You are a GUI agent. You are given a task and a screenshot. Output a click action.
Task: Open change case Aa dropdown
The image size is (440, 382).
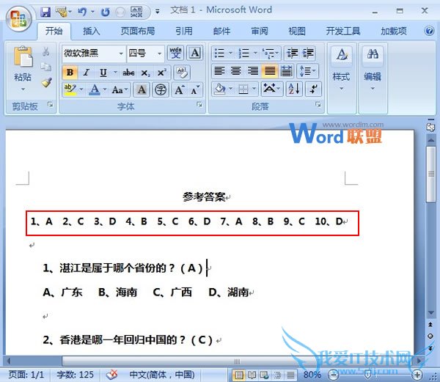click(x=120, y=89)
